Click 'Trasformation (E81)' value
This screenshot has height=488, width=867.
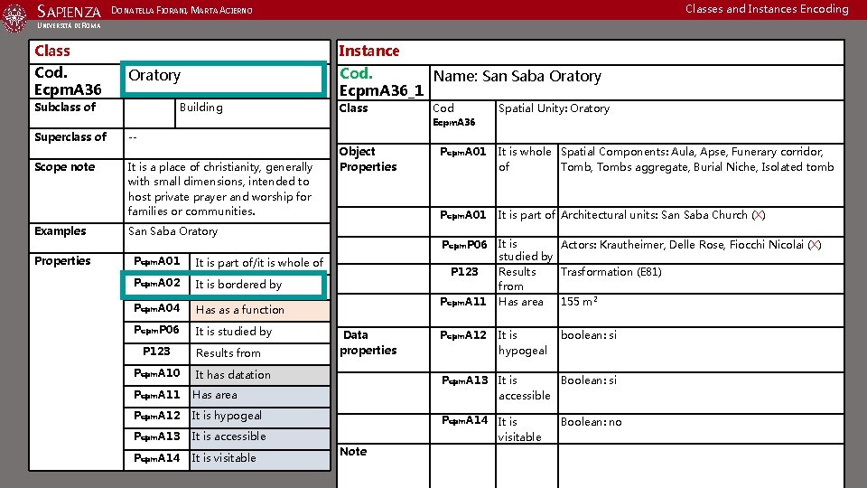[611, 272]
